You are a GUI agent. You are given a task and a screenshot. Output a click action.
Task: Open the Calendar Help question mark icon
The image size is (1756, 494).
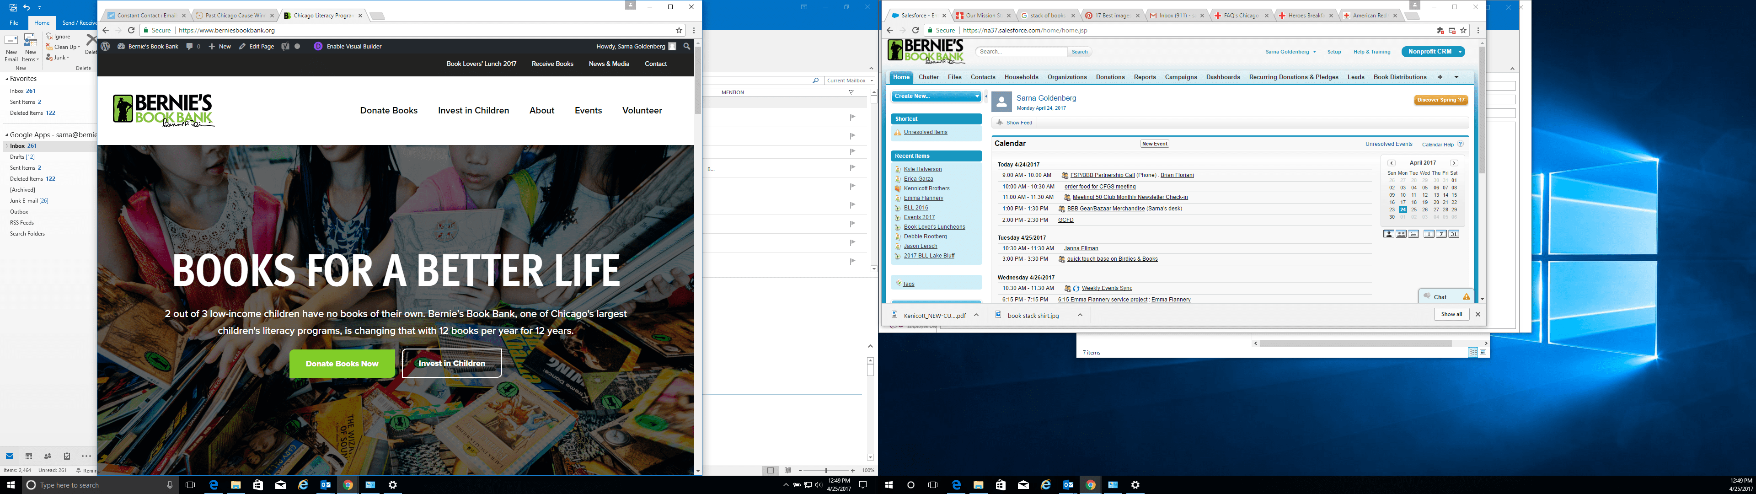1460,144
